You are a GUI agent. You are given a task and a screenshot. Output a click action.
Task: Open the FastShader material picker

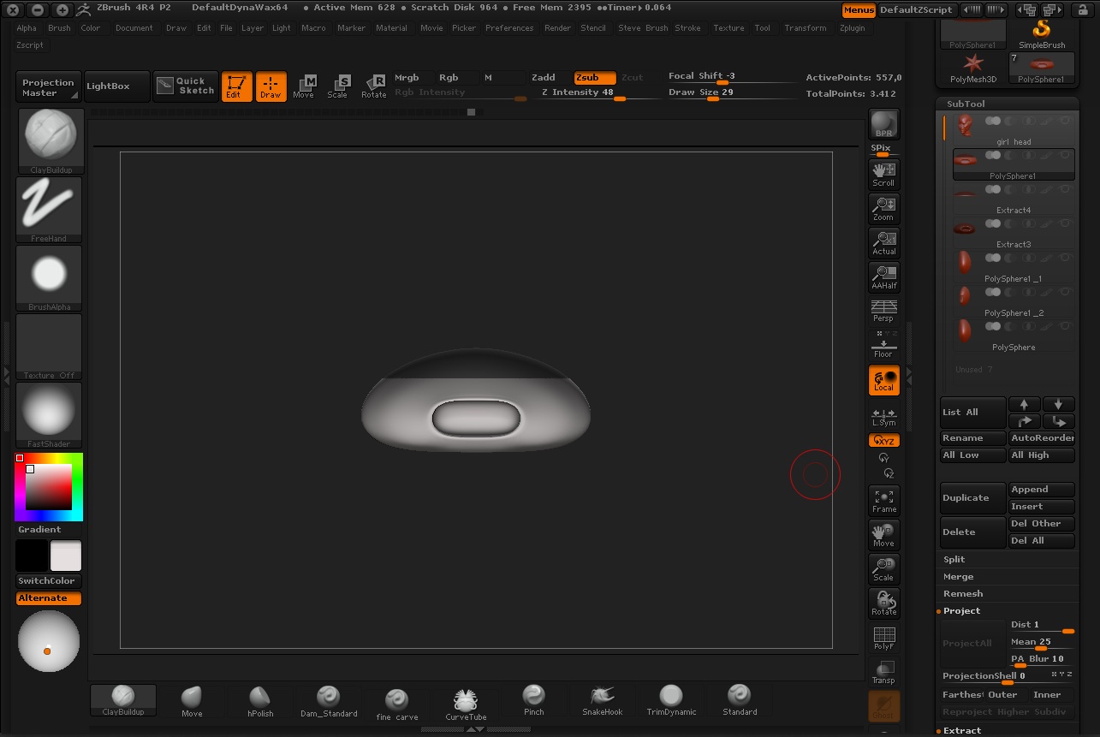tap(49, 415)
